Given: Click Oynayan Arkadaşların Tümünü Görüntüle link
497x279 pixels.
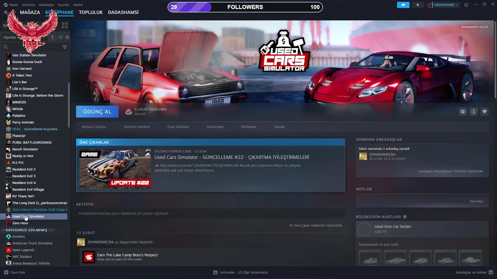Looking at the screenshot, I should click(x=450, y=171).
